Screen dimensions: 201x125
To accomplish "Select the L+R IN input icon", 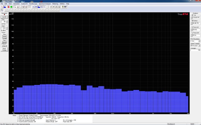I will [23, 7].
